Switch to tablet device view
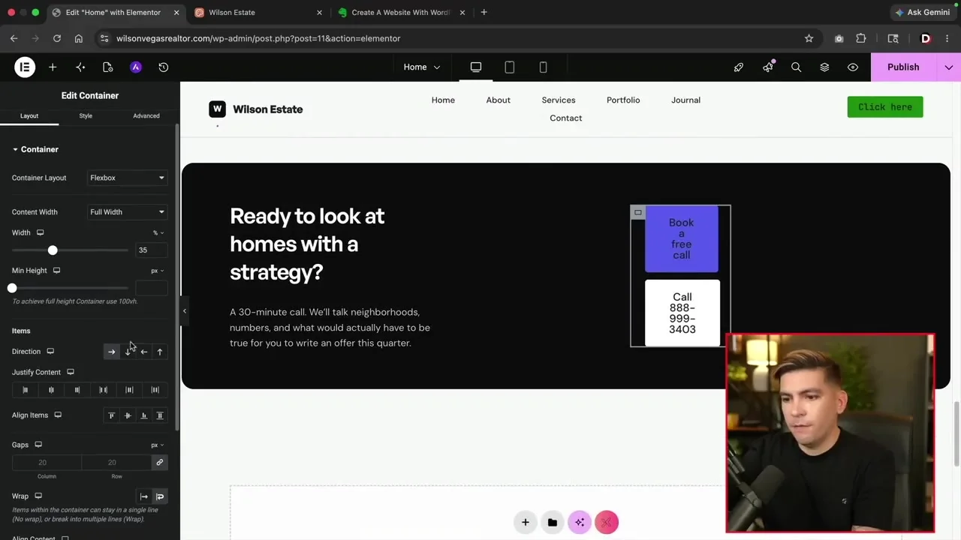961x540 pixels. 510,67
